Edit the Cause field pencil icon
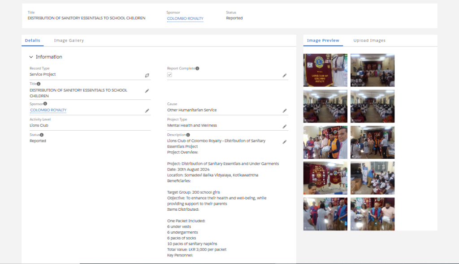 click(x=285, y=111)
